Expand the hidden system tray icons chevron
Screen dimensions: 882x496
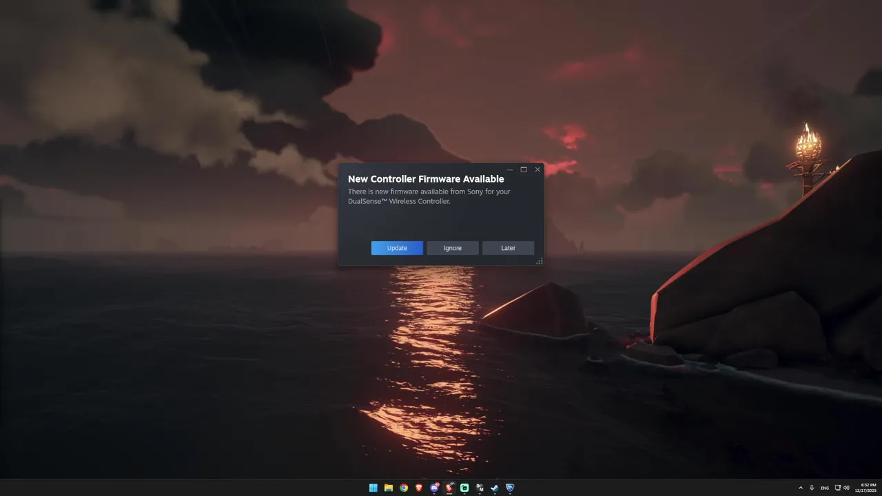[801, 488]
